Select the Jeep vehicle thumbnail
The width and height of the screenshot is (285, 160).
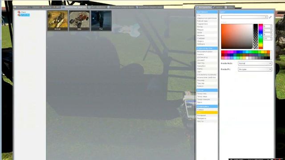(x=79, y=20)
